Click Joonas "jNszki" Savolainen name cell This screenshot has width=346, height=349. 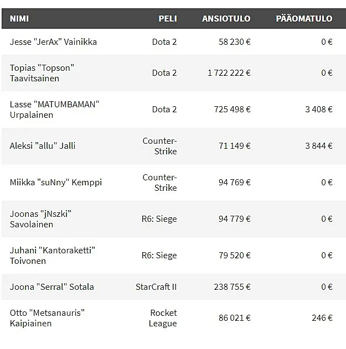[x=40, y=219]
